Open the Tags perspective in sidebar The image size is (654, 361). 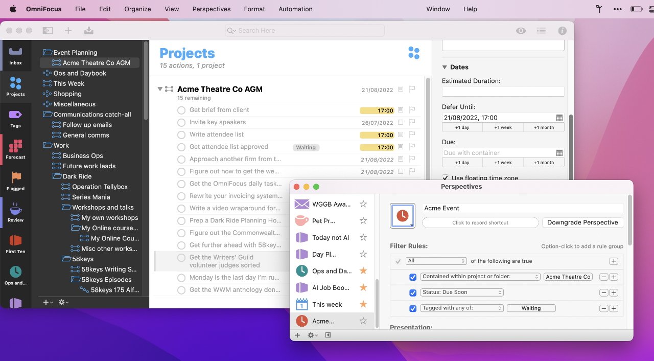click(x=15, y=118)
